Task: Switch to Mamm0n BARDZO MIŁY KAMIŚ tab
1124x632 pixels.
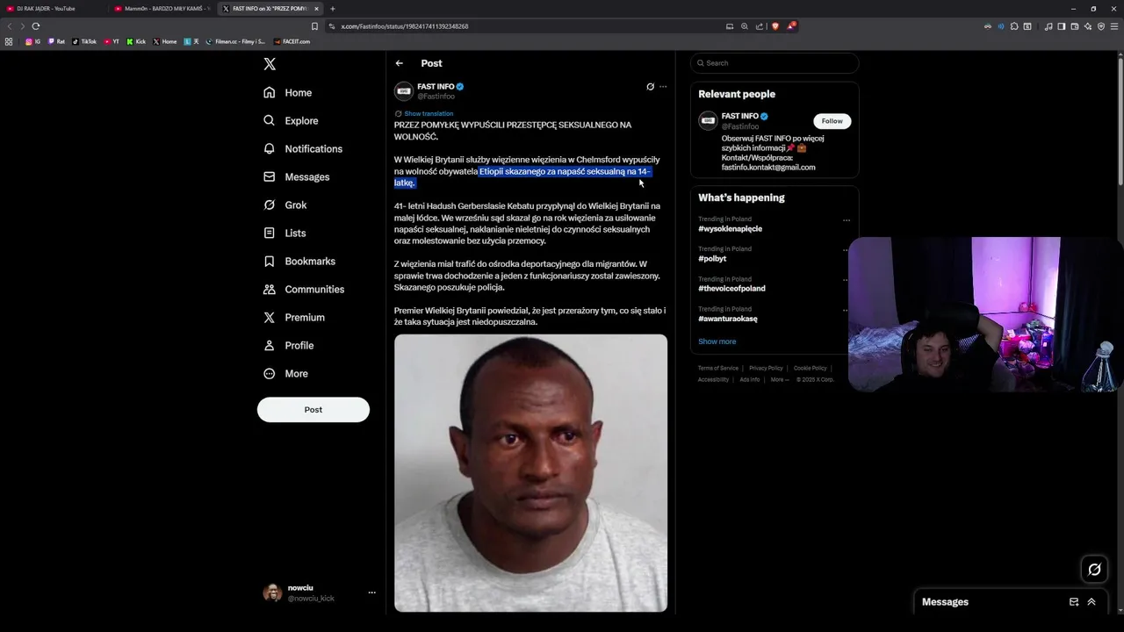Action: [x=162, y=9]
